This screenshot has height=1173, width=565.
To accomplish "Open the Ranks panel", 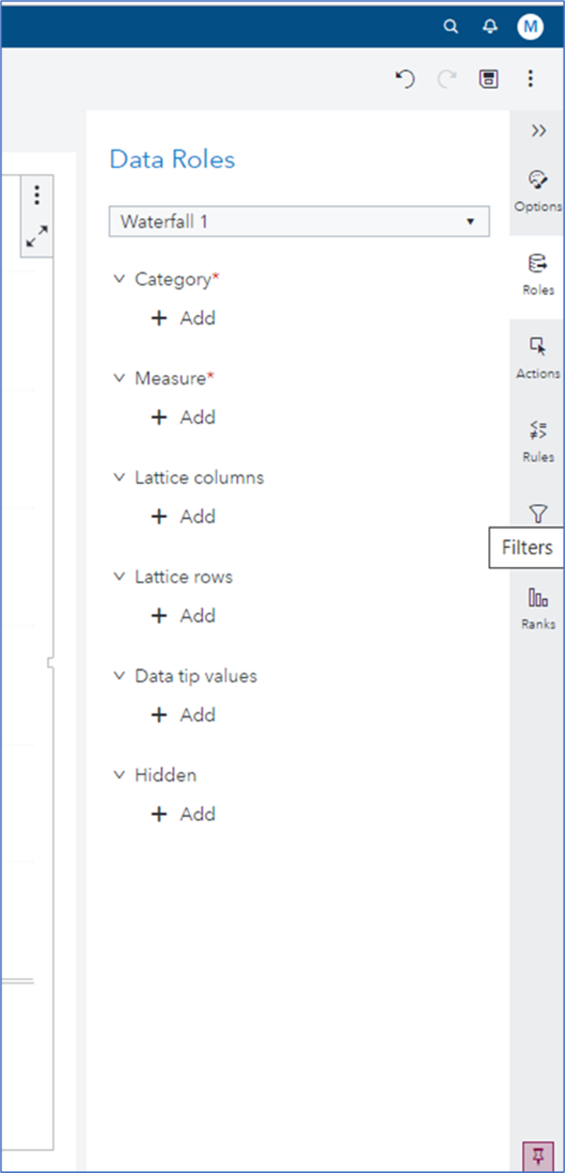I will 537,606.
